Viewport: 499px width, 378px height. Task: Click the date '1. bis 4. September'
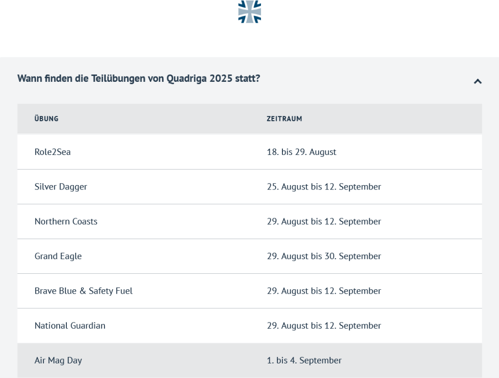point(304,360)
